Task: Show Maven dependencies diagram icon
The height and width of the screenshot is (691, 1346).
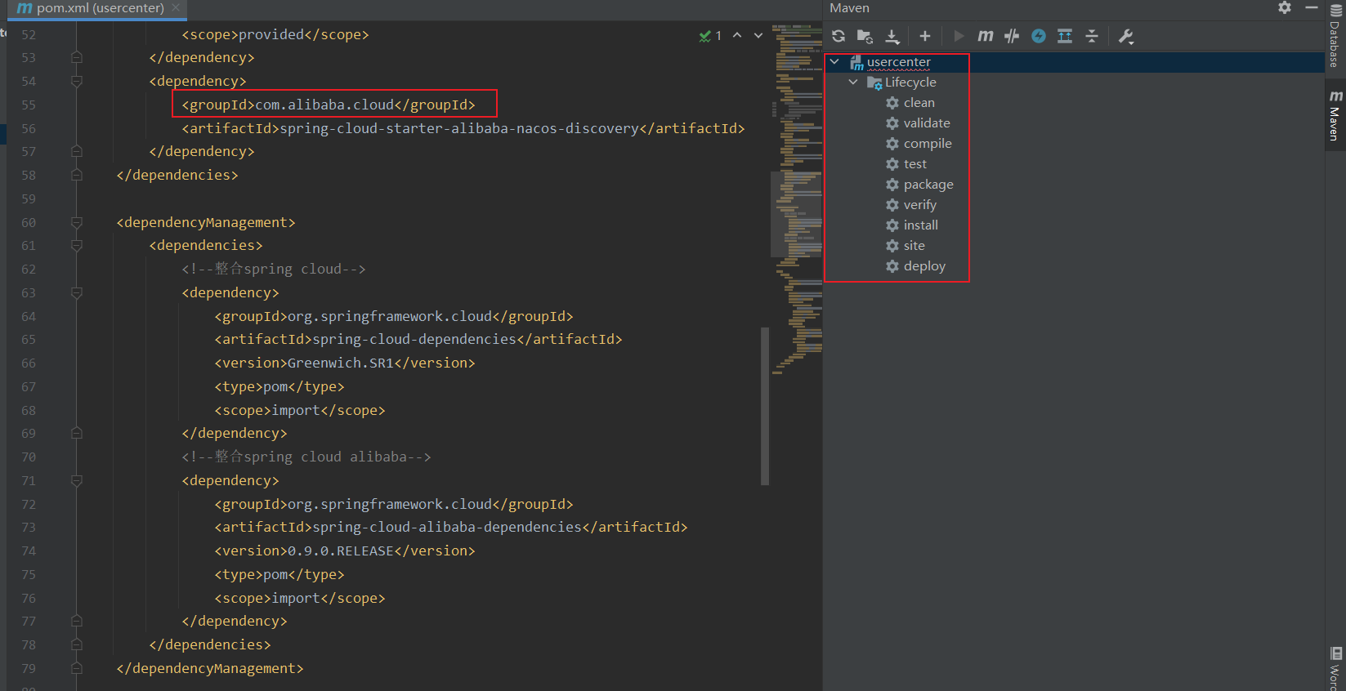Action: pos(1065,36)
